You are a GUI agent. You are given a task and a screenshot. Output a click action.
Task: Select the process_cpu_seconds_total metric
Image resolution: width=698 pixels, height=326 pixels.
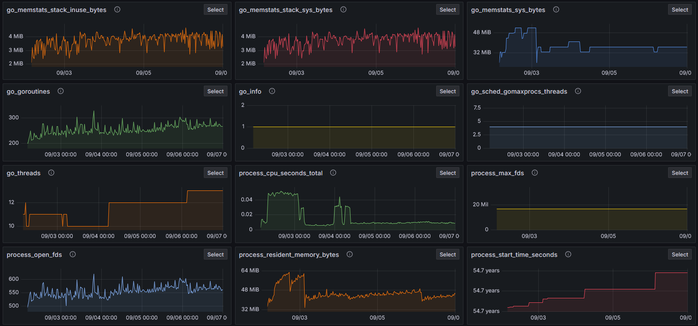click(x=448, y=173)
